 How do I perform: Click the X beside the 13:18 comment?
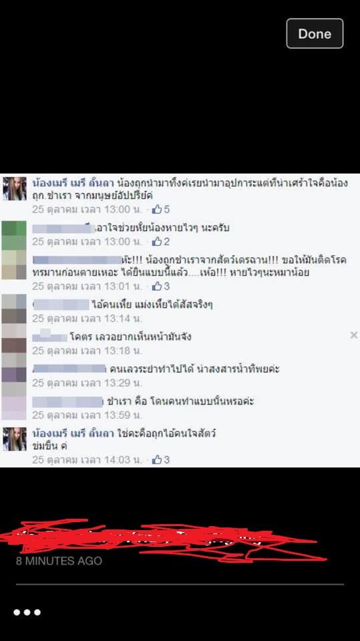click(x=354, y=335)
